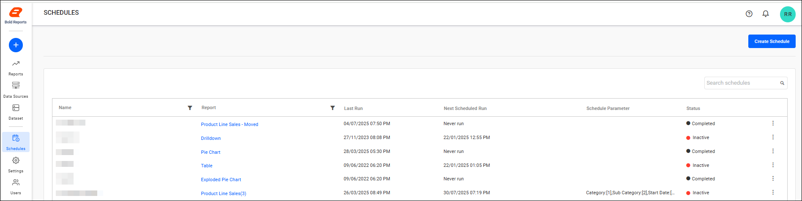Click the blue plus create button
Image resolution: width=802 pixels, height=201 pixels.
pyautogui.click(x=16, y=45)
